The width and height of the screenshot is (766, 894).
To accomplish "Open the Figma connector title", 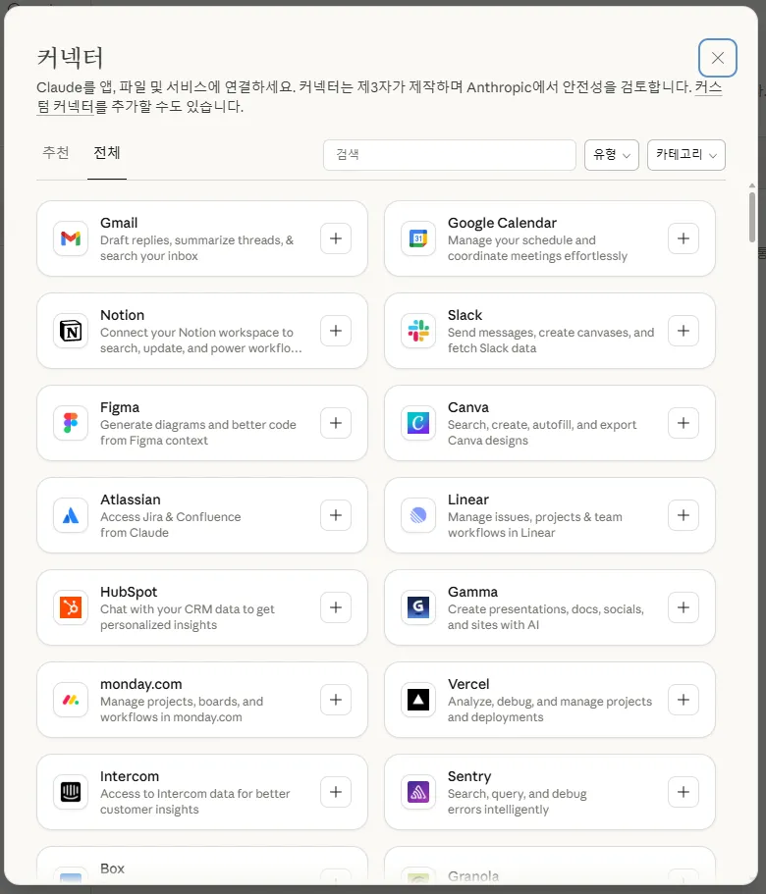I will pos(120,407).
